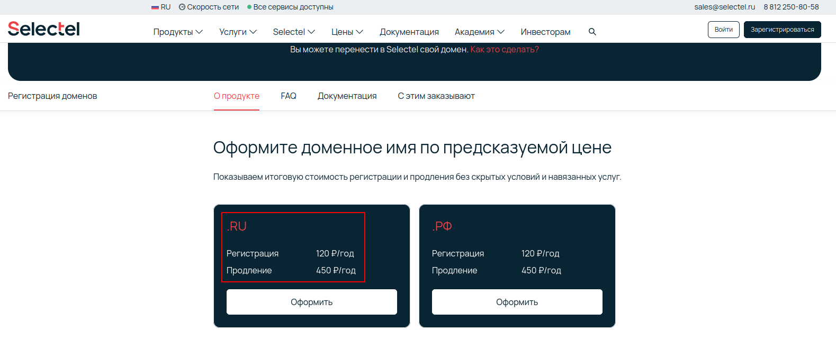Expand the Академия menu chevron
This screenshot has height=349, width=836.
(501, 32)
